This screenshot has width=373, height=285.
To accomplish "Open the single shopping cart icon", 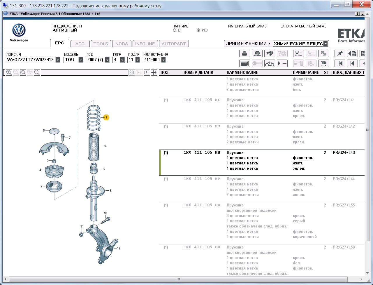I will point(323,63).
